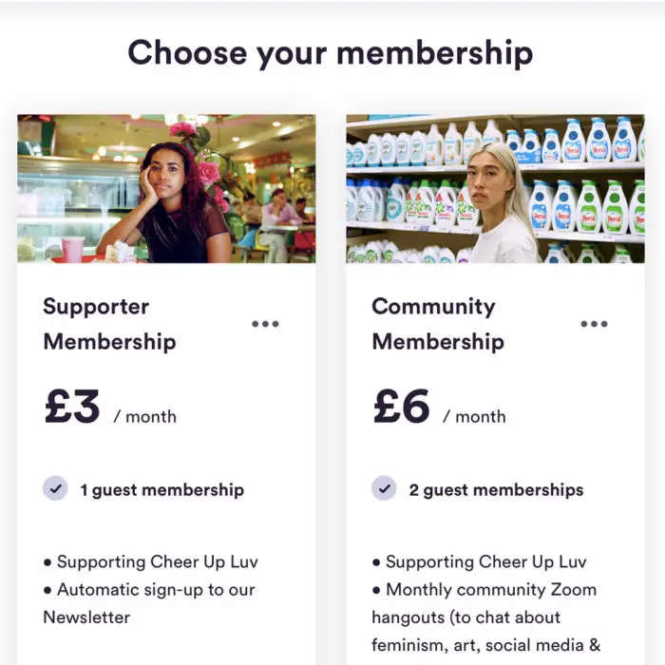
Task: Select the £6 price amount
Action: 402,408
